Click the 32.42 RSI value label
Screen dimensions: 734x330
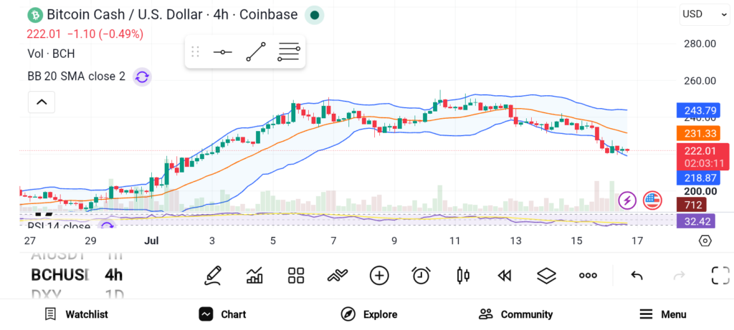(697, 221)
